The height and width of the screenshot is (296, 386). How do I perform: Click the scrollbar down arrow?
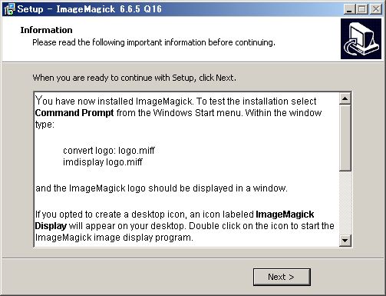pos(345,241)
